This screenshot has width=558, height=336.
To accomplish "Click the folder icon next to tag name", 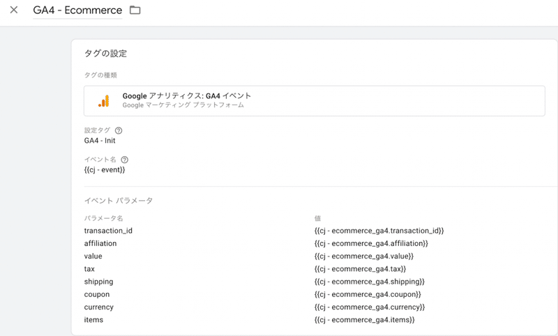I will [135, 10].
